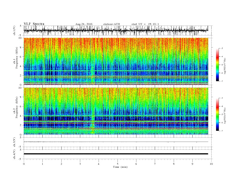Image resolution: width=238 pixels, height=184 pixels.
Task: Click the date label Aug.24, 2016
Action: [84, 24]
